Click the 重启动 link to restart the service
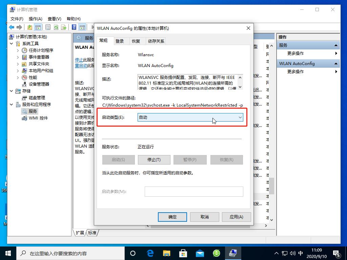347x260 pixels. pos(79,66)
